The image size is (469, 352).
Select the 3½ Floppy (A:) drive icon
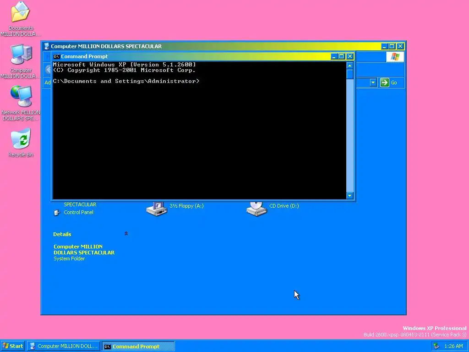[x=157, y=209]
